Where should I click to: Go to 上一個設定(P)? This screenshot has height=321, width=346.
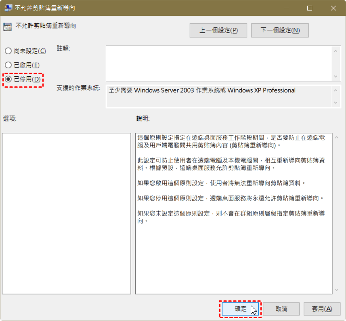pos(218,30)
